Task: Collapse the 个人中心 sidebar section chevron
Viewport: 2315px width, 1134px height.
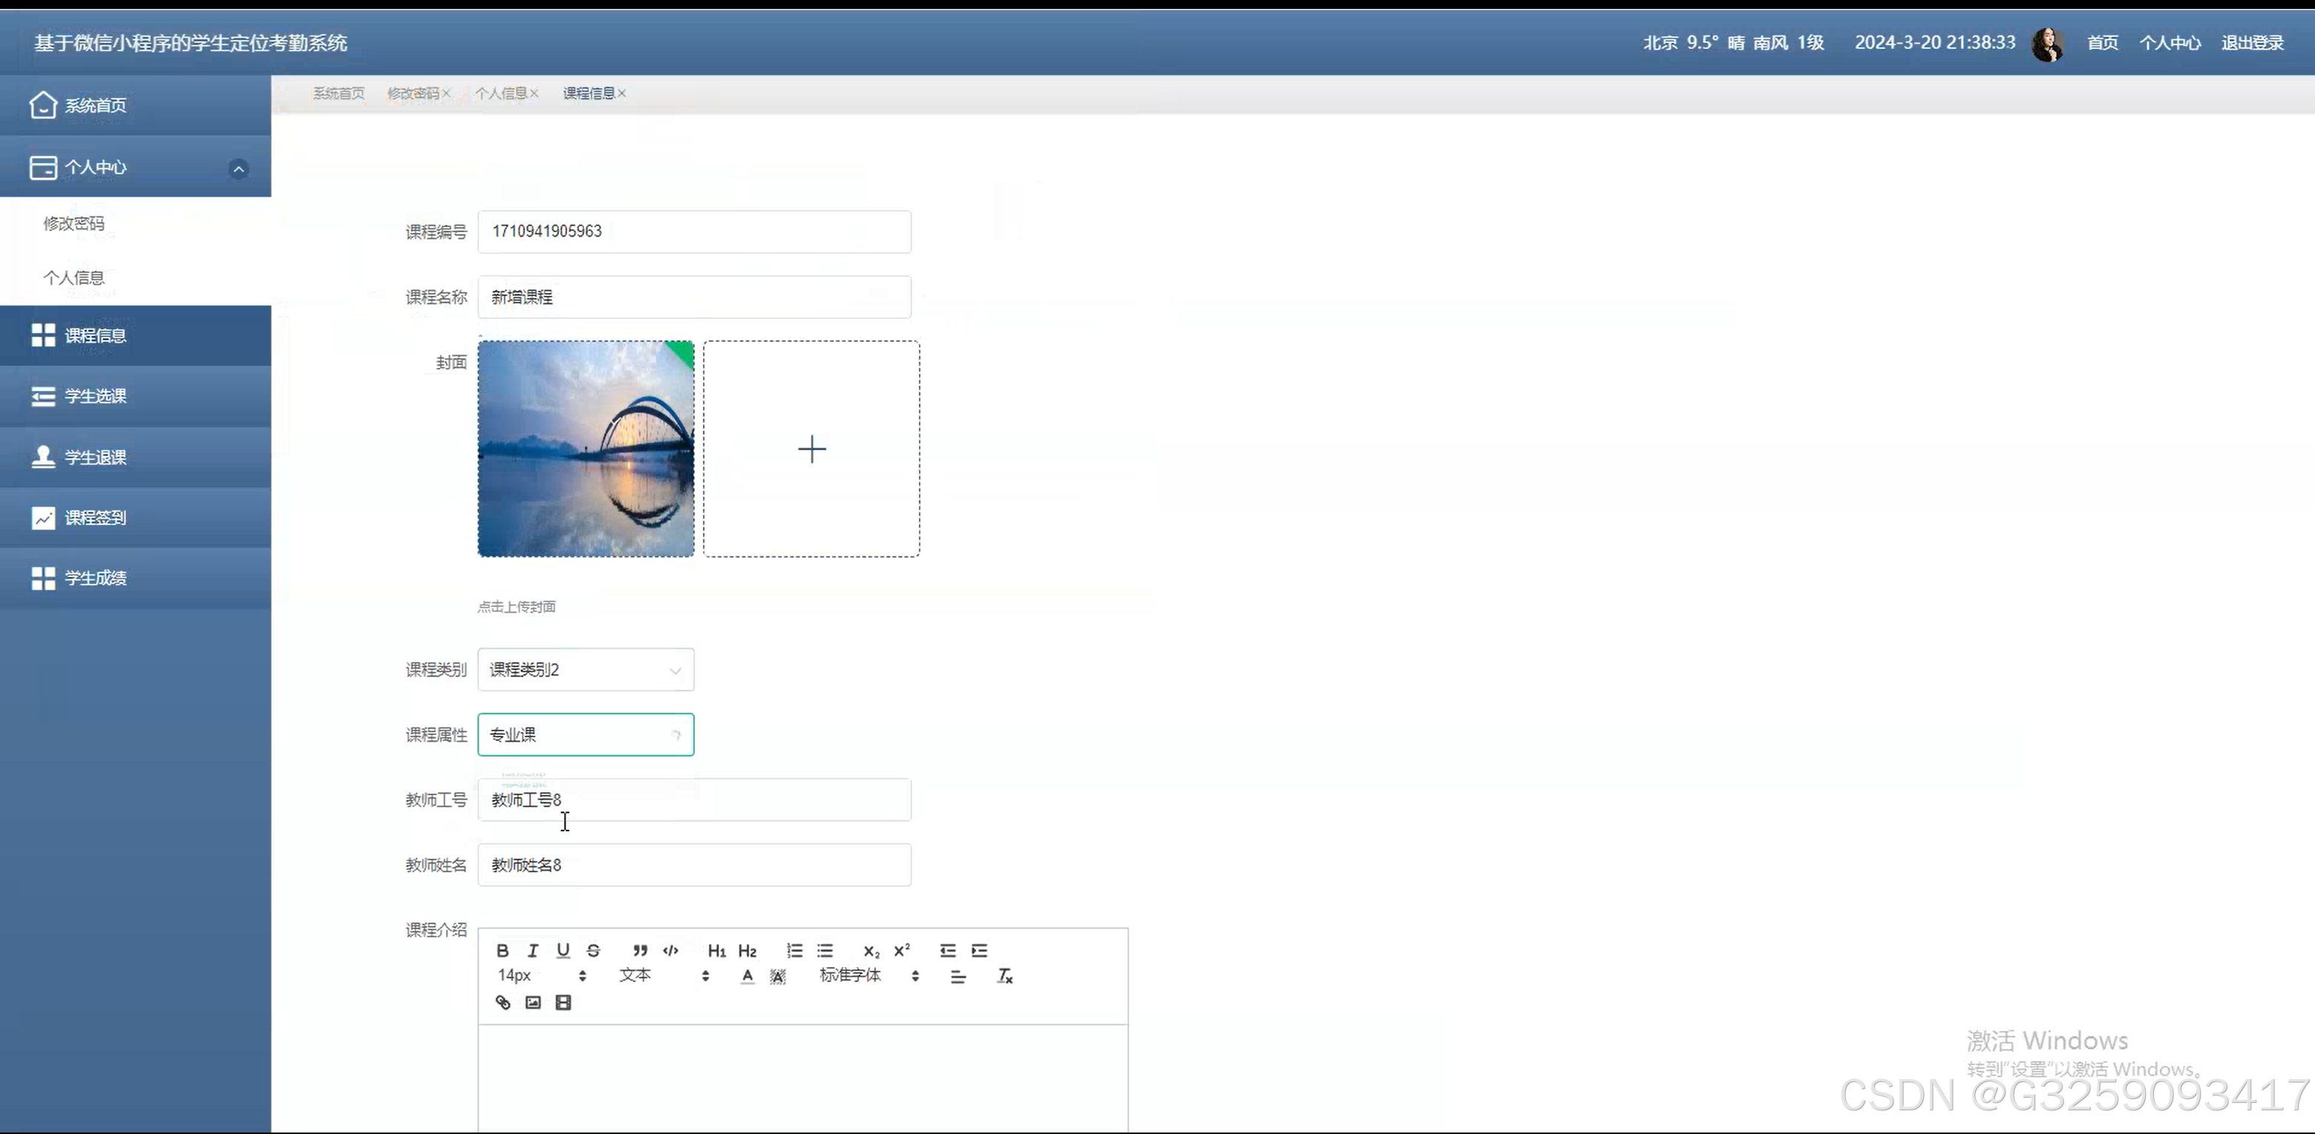Action: point(239,169)
